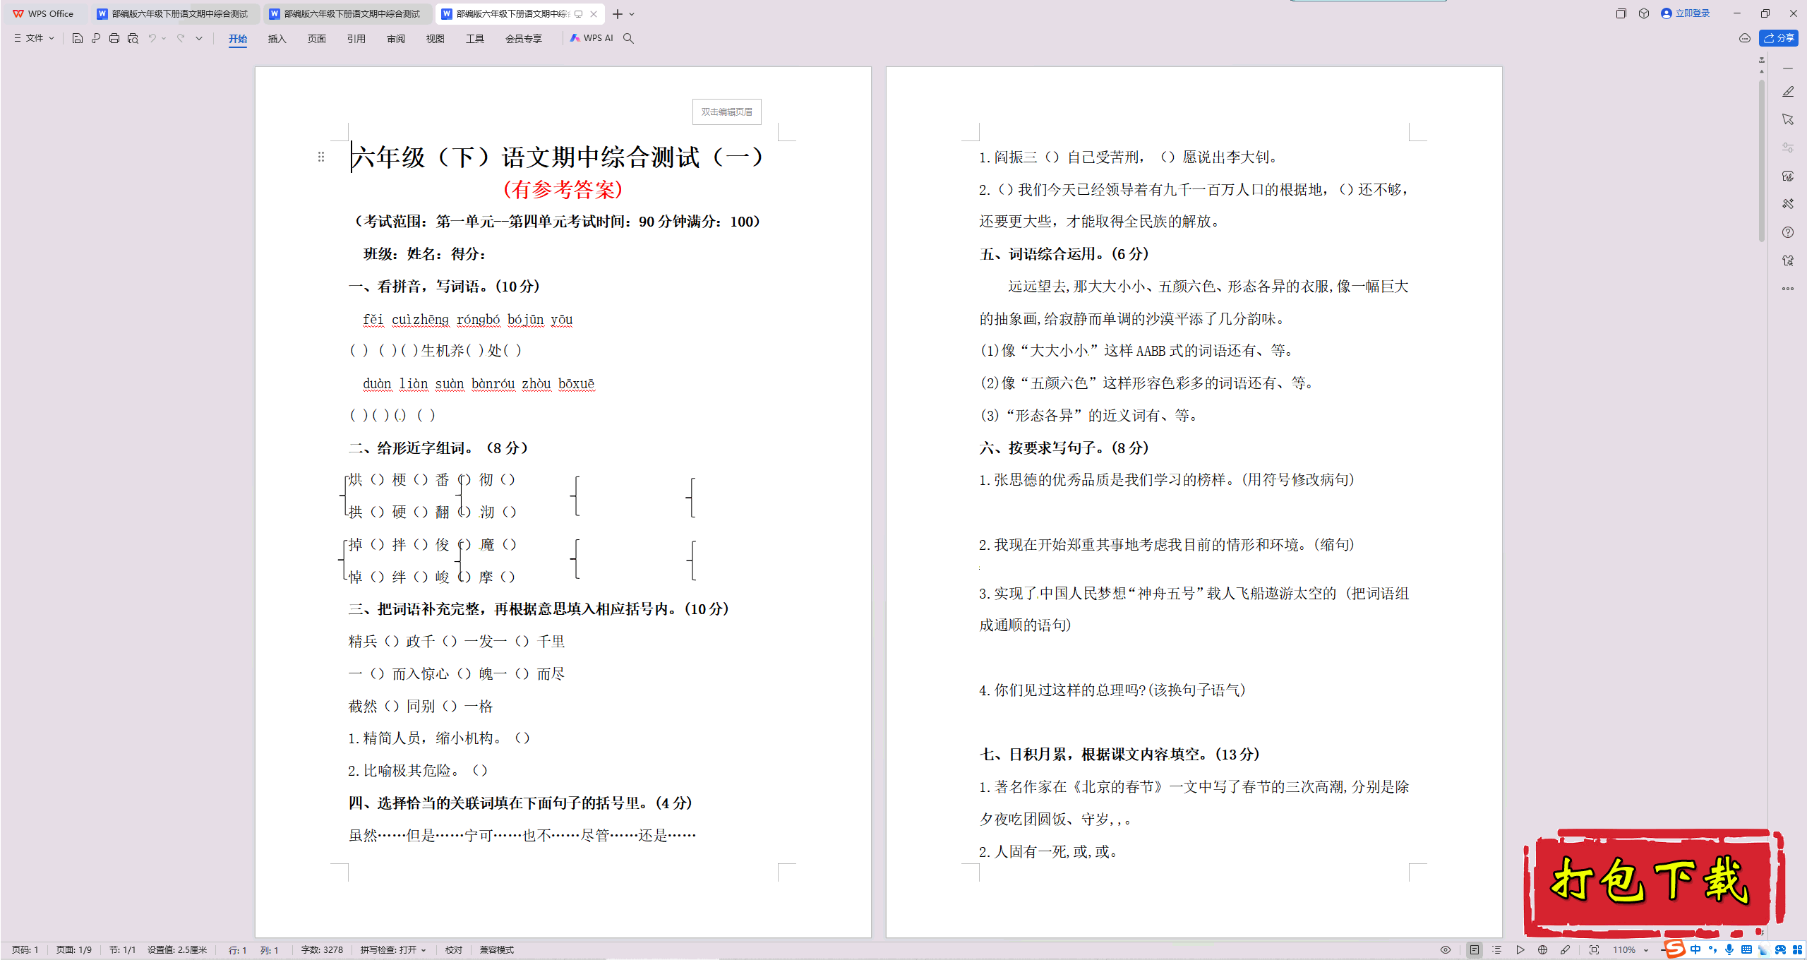Click the paragraph drag handle beside title
This screenshot has height=960, width=1807.
pos(321,157)
